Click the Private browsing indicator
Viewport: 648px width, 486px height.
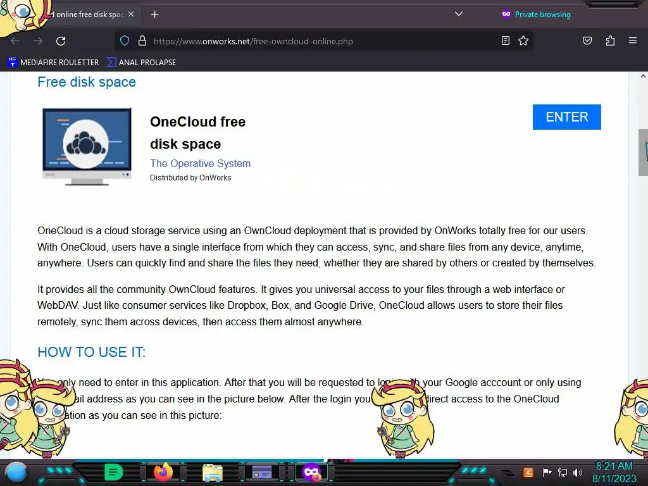536,15
